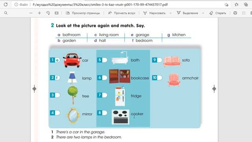Viewport: 252px width, 142px height.
Task: Click the cooker picture
Action: tap(120, 117)
